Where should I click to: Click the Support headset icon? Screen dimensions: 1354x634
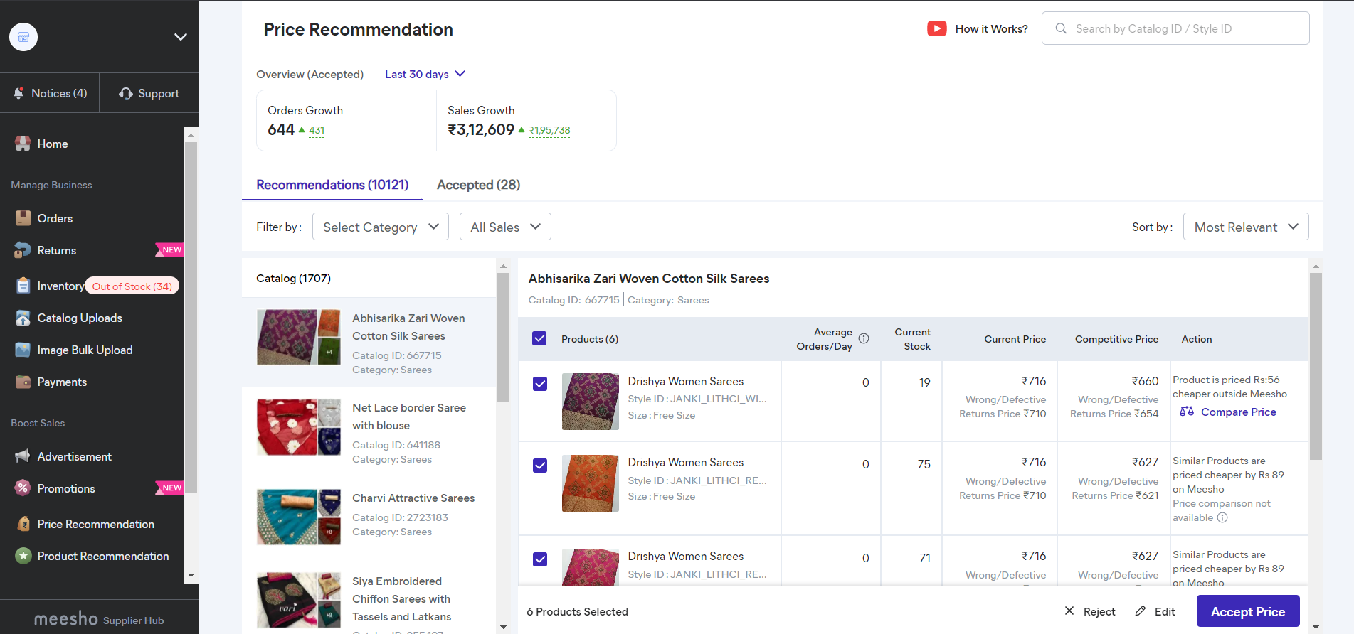[x=126, y=93]
